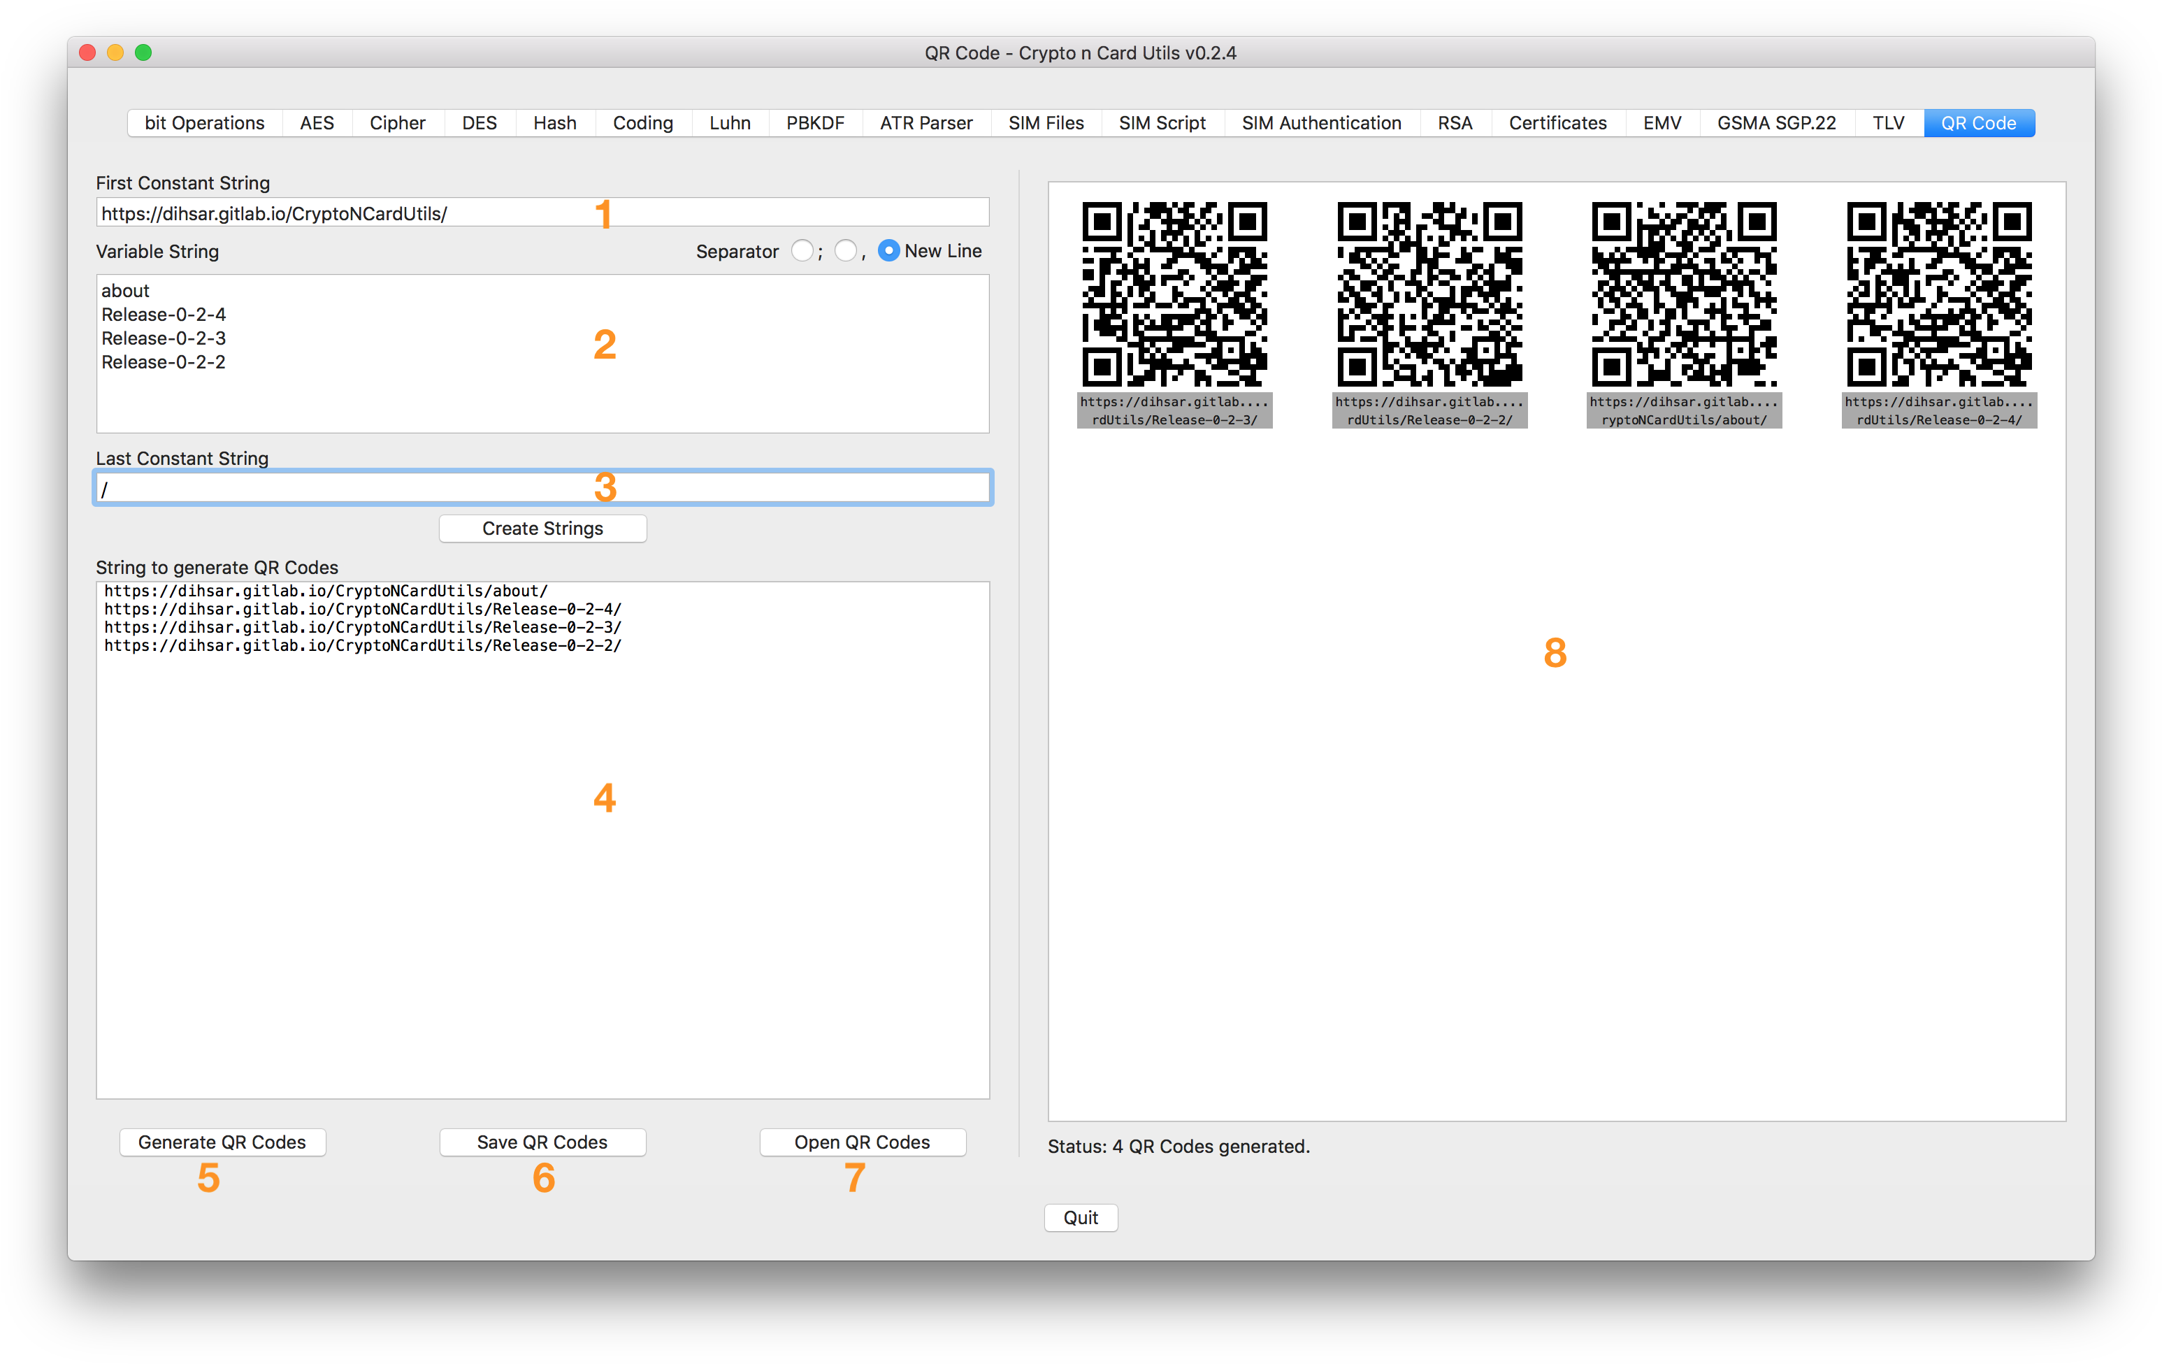Select the Luhn tab
Image resolution: width=2162 pixels, height=1364 pixels.
(729, 123)
